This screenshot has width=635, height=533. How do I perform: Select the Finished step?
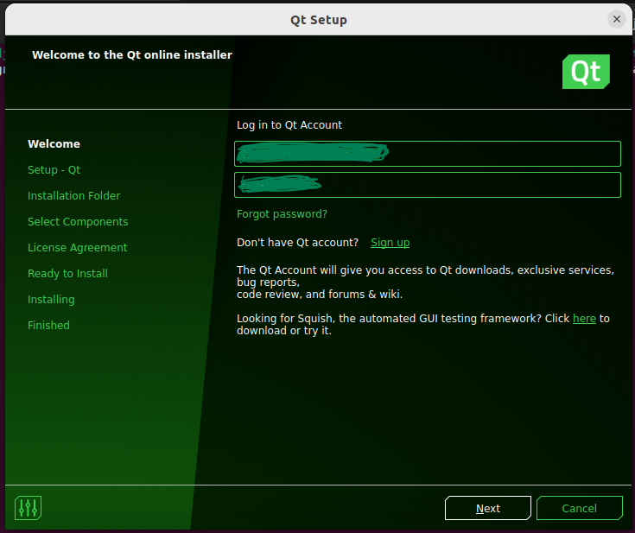point(48,325)
